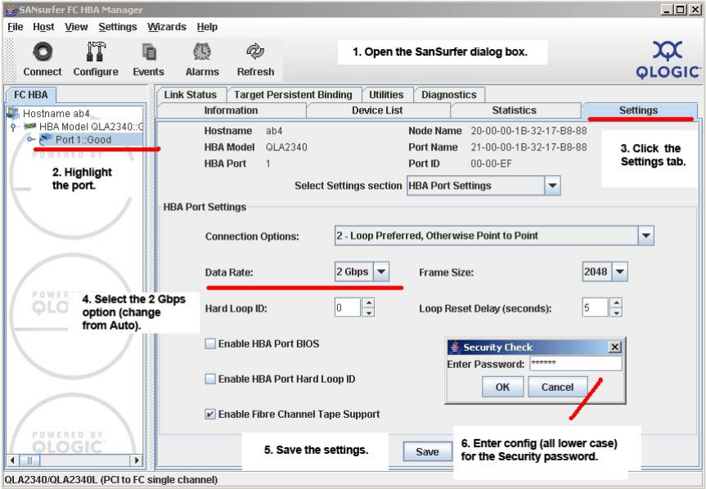
Task: Open the Data Rate dropdown
Action: coord(381,271)
